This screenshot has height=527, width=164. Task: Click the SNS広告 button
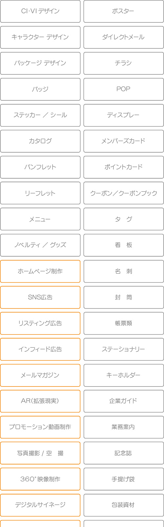coord(40,297)
